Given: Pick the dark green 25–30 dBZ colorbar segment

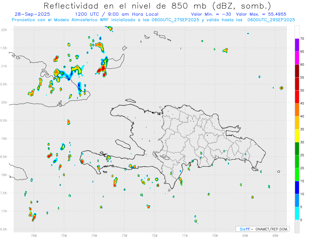Looking at the screenshot, I should (x=297, y=149).
